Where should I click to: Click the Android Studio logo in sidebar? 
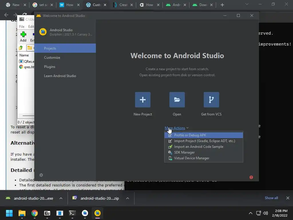(43, 32)
